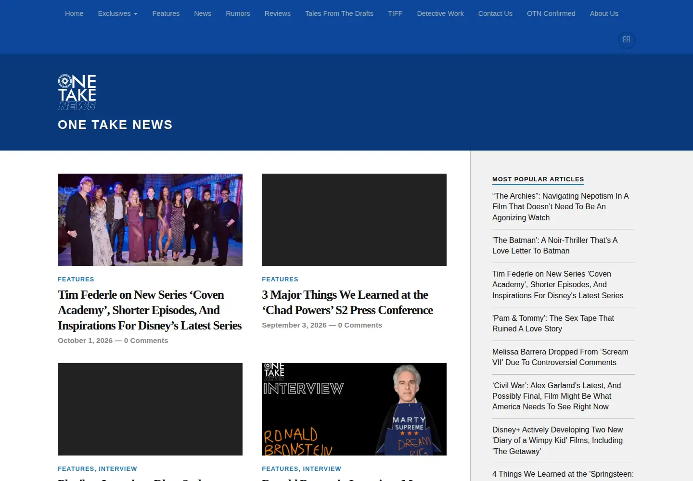
Task: Select News in the navigation bar
Action: (203, 13)
